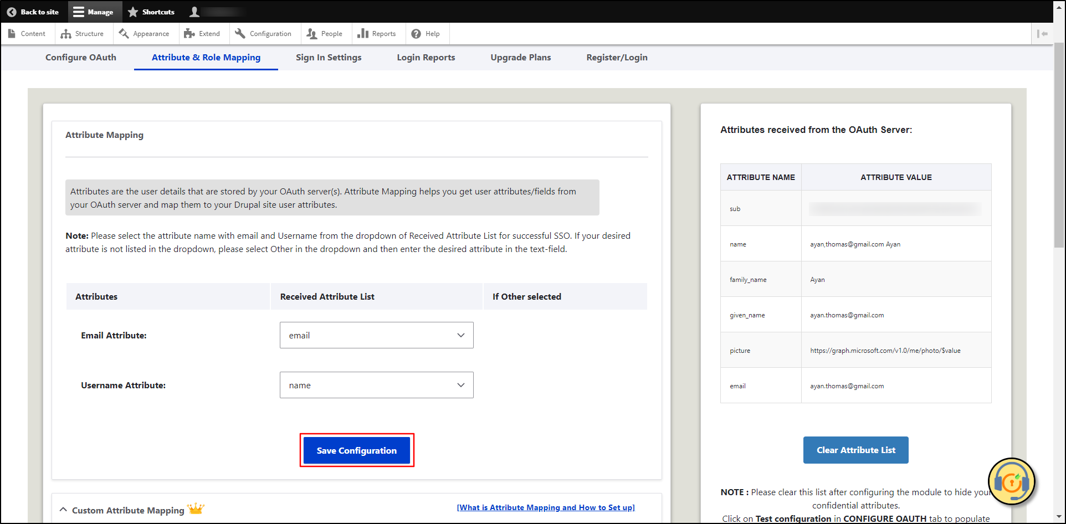The height and width of the screenshot is (524, 1066).
Task: Switch to the Configure OAuth tab
Action: (81, 57)
